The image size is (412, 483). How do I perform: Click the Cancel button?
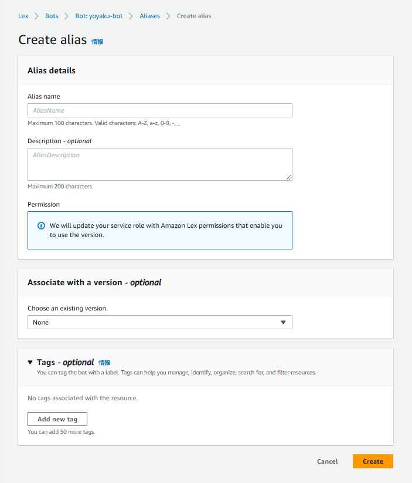(327, 461)
